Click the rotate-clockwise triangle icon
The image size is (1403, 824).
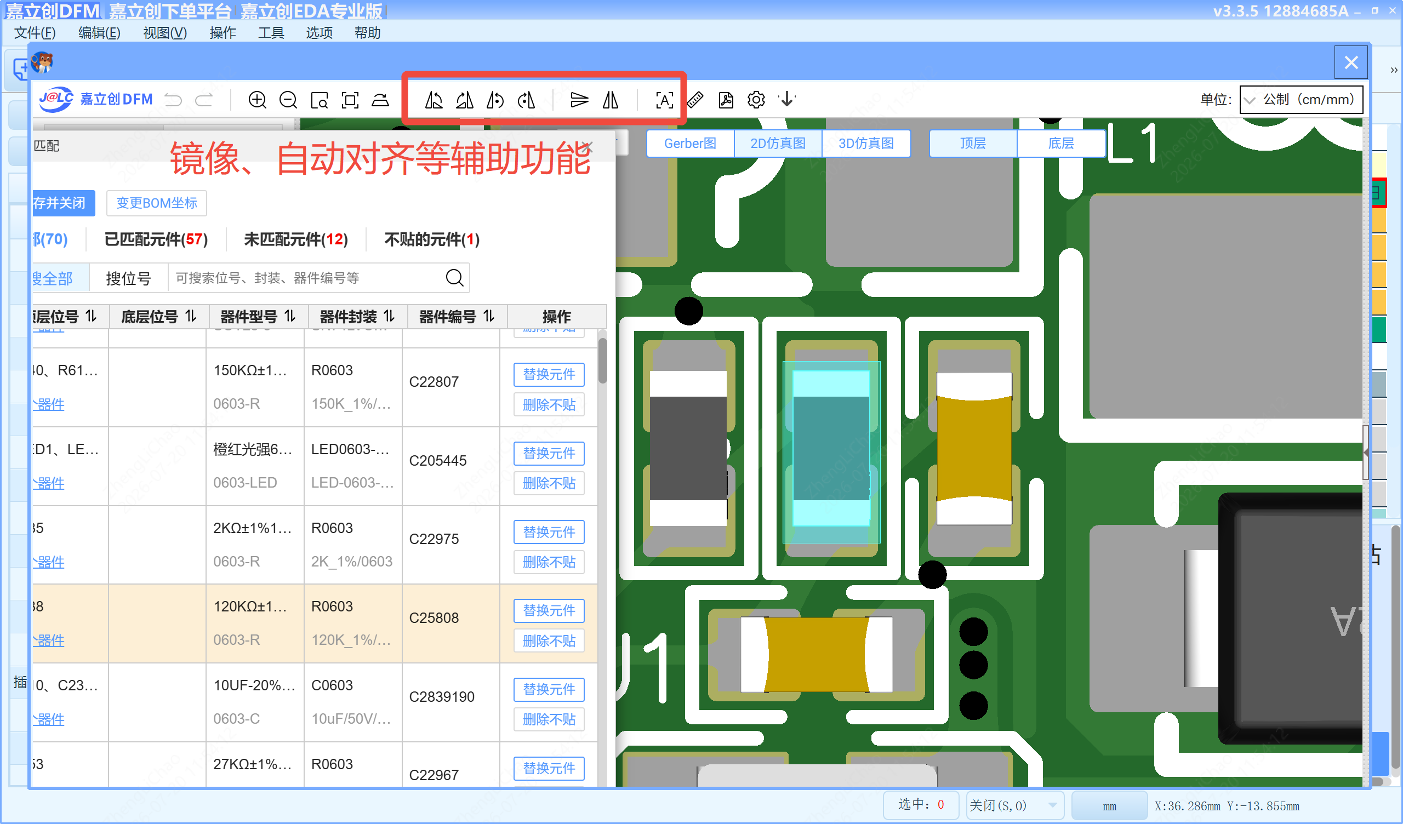tap(465, 100)
